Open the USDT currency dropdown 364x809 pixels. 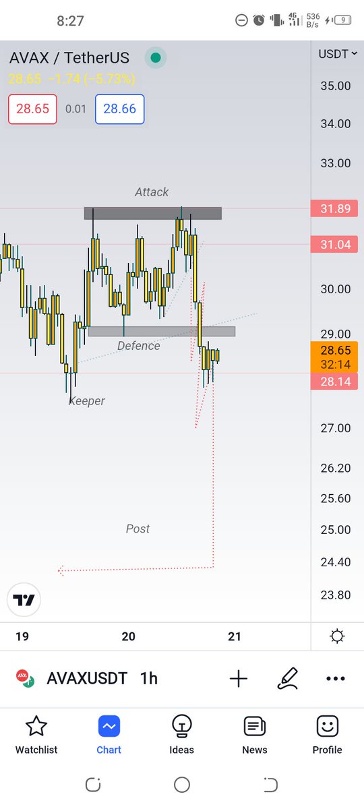[x=337, y=54]
